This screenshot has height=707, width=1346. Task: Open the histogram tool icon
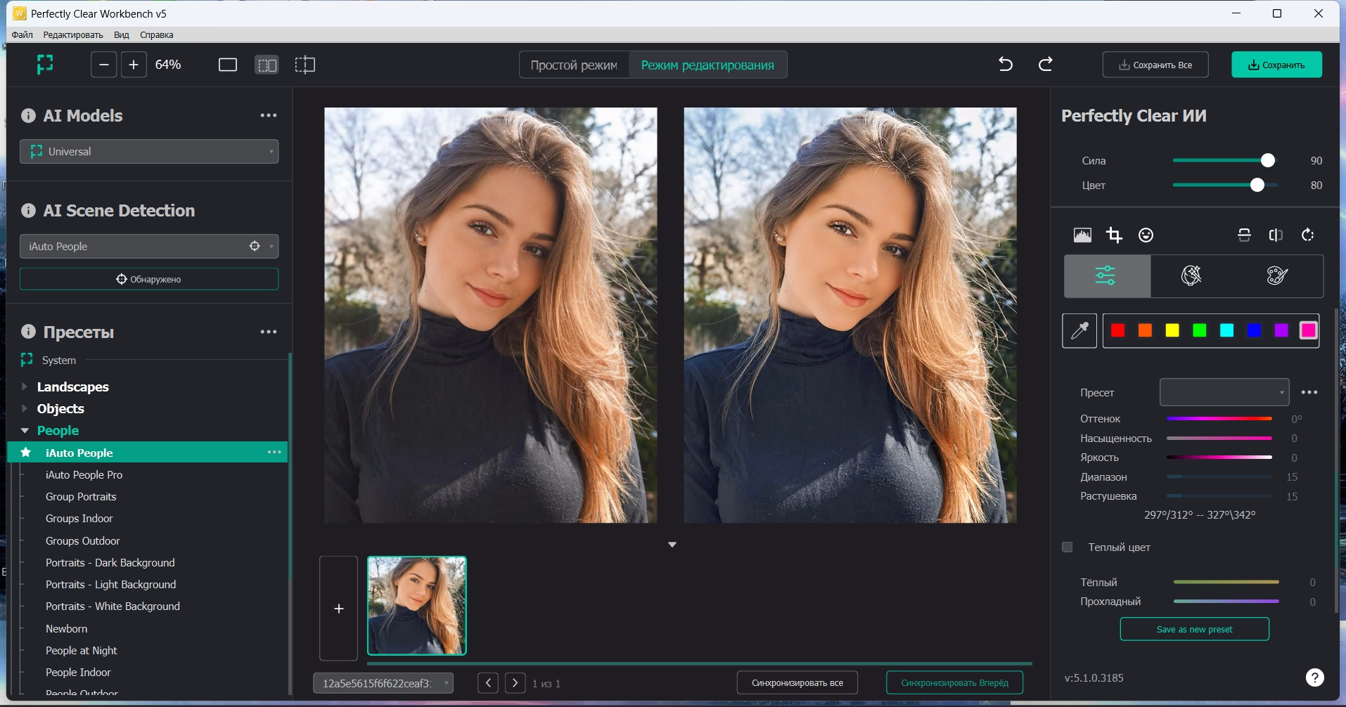pyautogui.click(x=1083, y=235)
